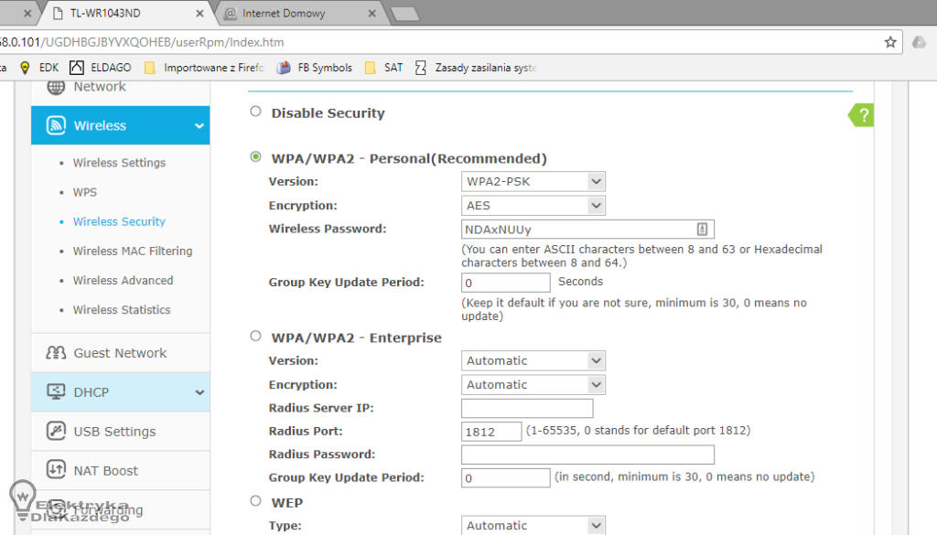Viewport: 937px width, 535px height.
Task: Collapse the Wireless menu chevron
Action: click(199, 126)
